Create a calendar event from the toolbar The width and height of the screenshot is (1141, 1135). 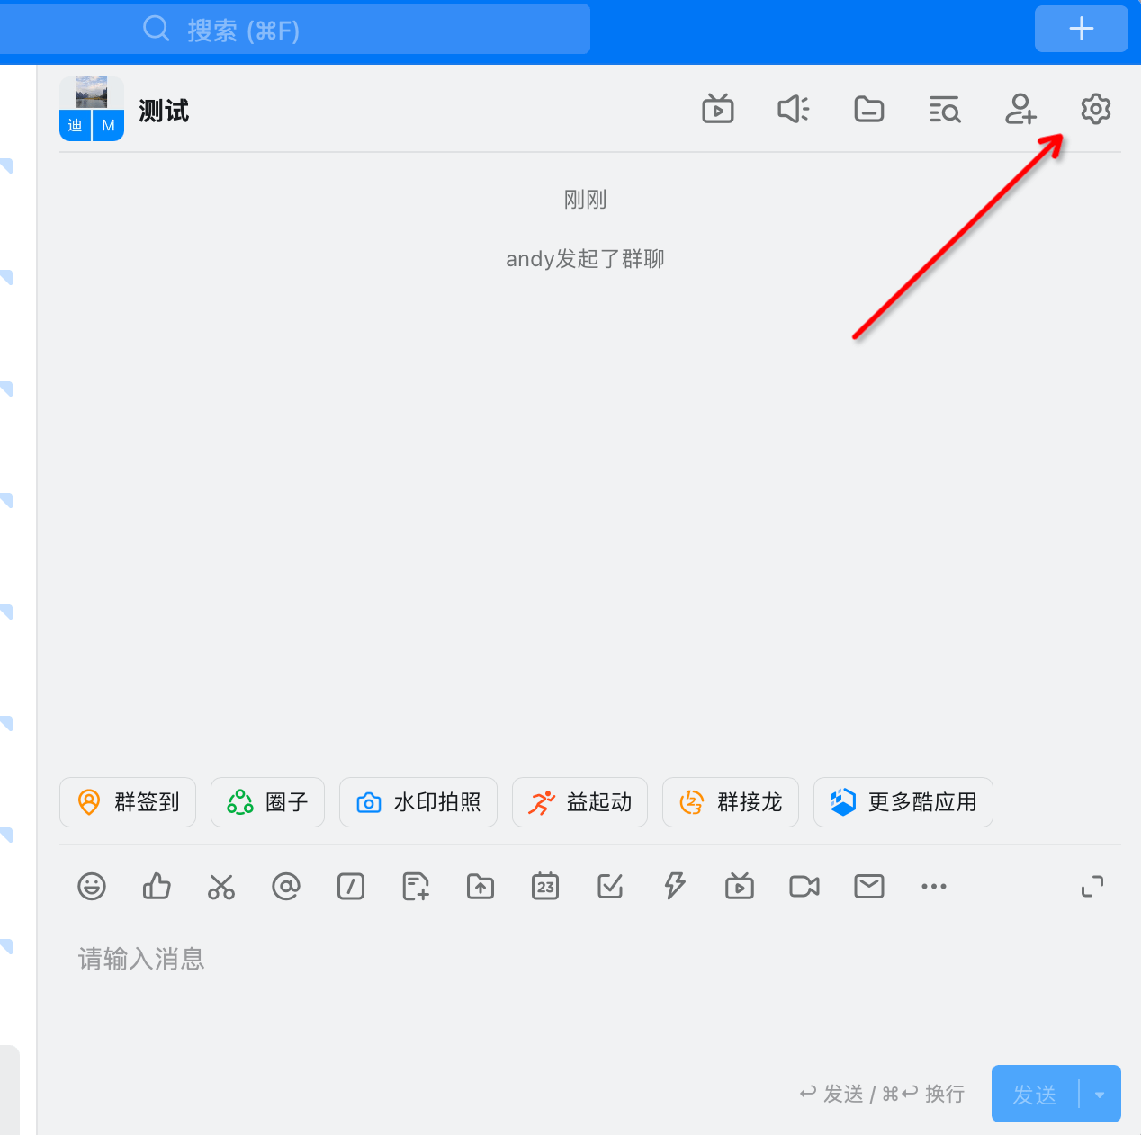point(545,886)
